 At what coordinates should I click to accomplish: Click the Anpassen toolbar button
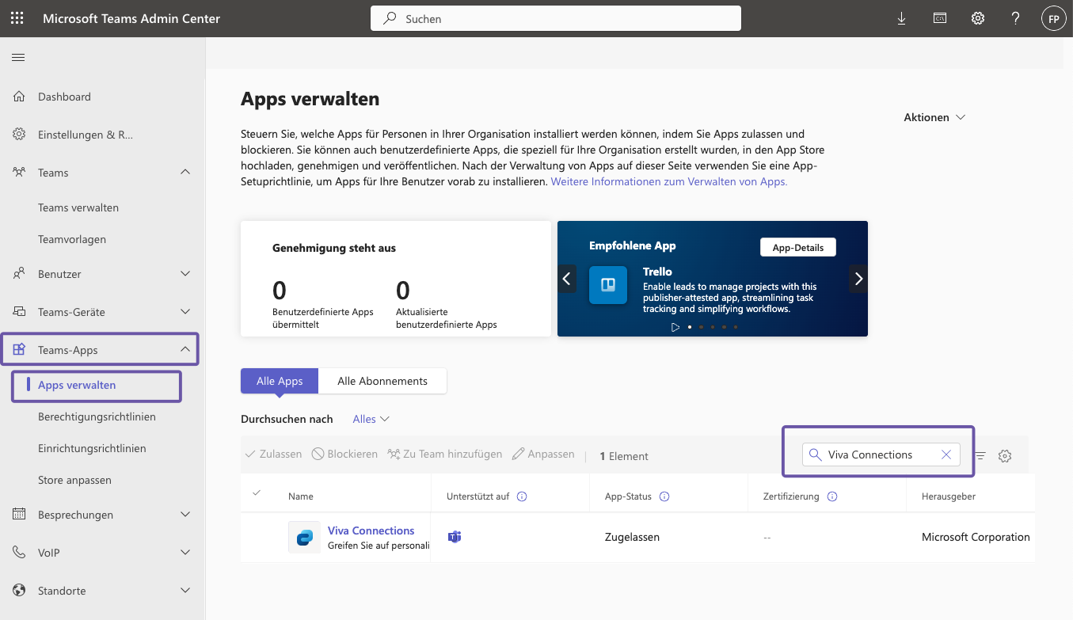click(543, 455)
